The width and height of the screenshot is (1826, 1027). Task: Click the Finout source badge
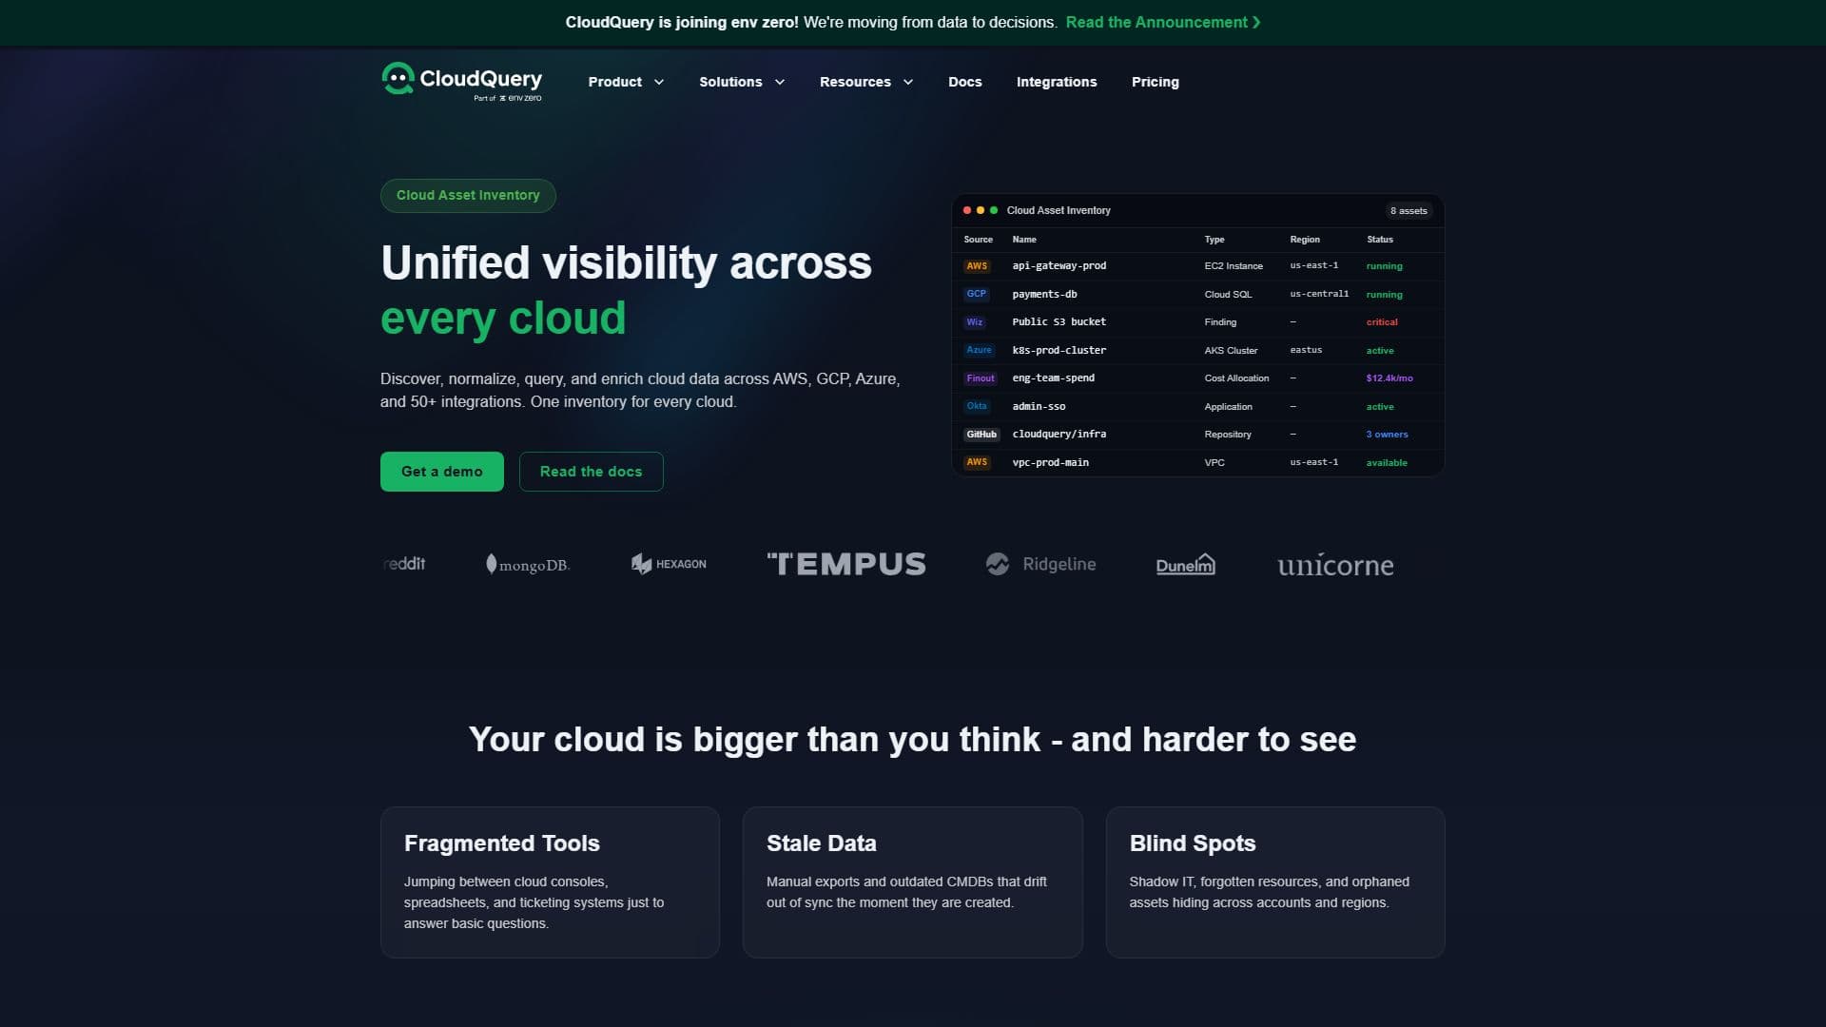(981, 378)
